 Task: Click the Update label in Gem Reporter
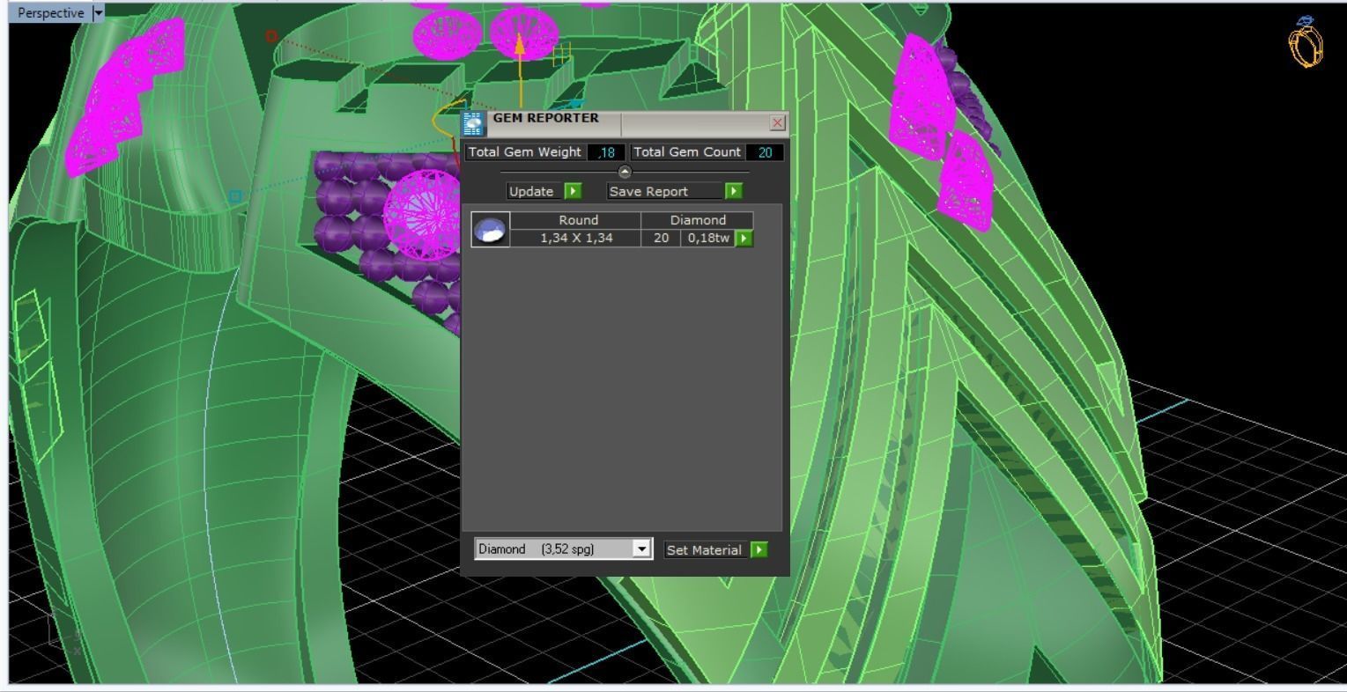531,191
